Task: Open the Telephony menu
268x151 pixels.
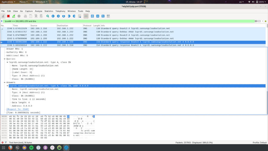Action: coord(60,11)
